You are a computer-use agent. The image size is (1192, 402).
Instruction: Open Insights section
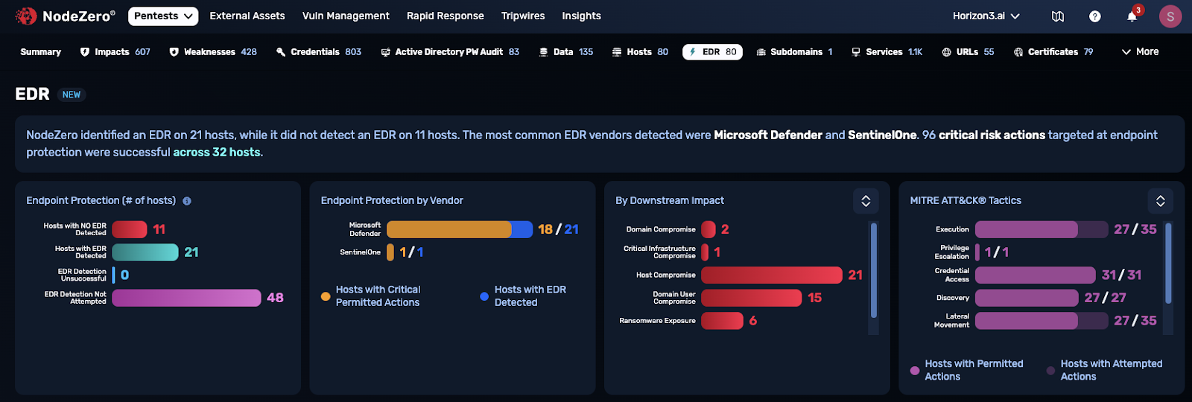click(581, 16)
